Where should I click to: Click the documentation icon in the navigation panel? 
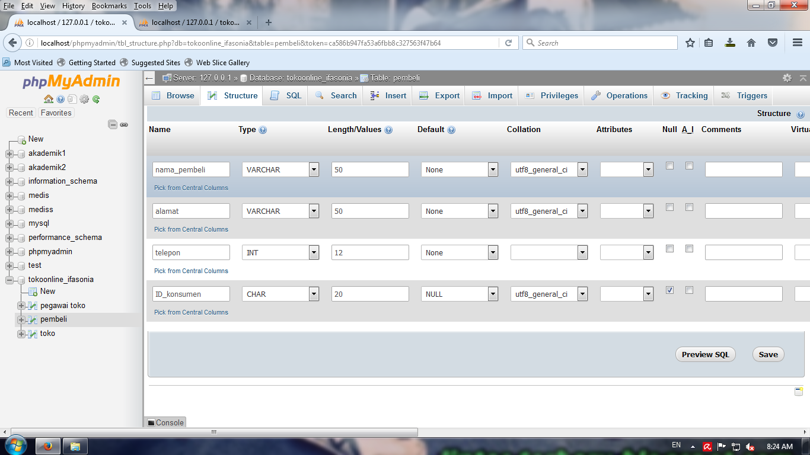72,100
